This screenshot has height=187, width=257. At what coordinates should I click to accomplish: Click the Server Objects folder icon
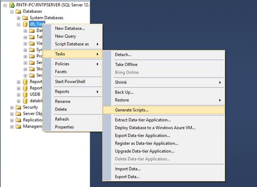point(18,114)
